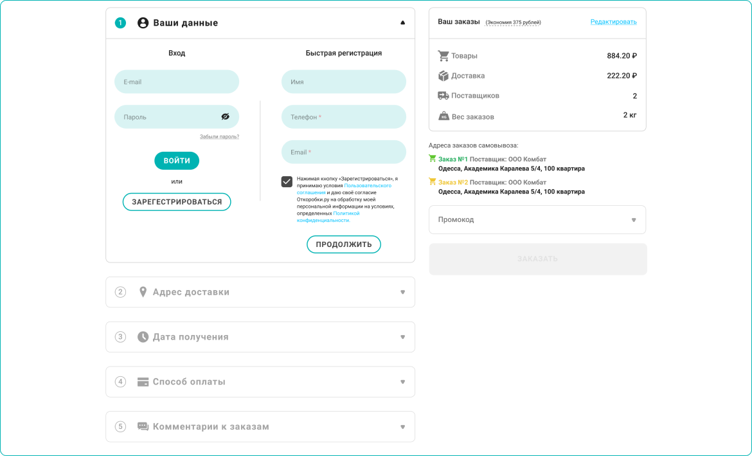752x456 pixels.
Task: Toggle password visibility eye icon
Action: (225, 117)
